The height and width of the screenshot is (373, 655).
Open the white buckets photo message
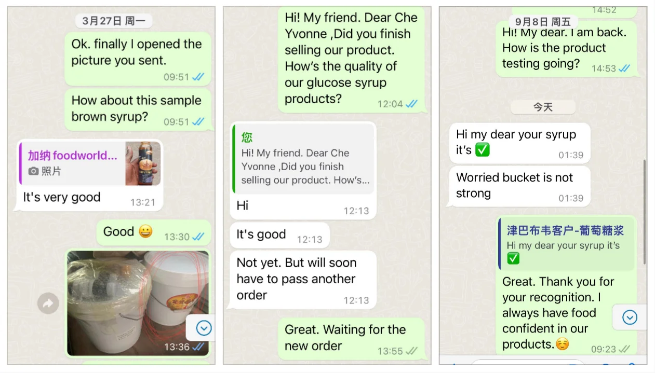coord(138,303)
